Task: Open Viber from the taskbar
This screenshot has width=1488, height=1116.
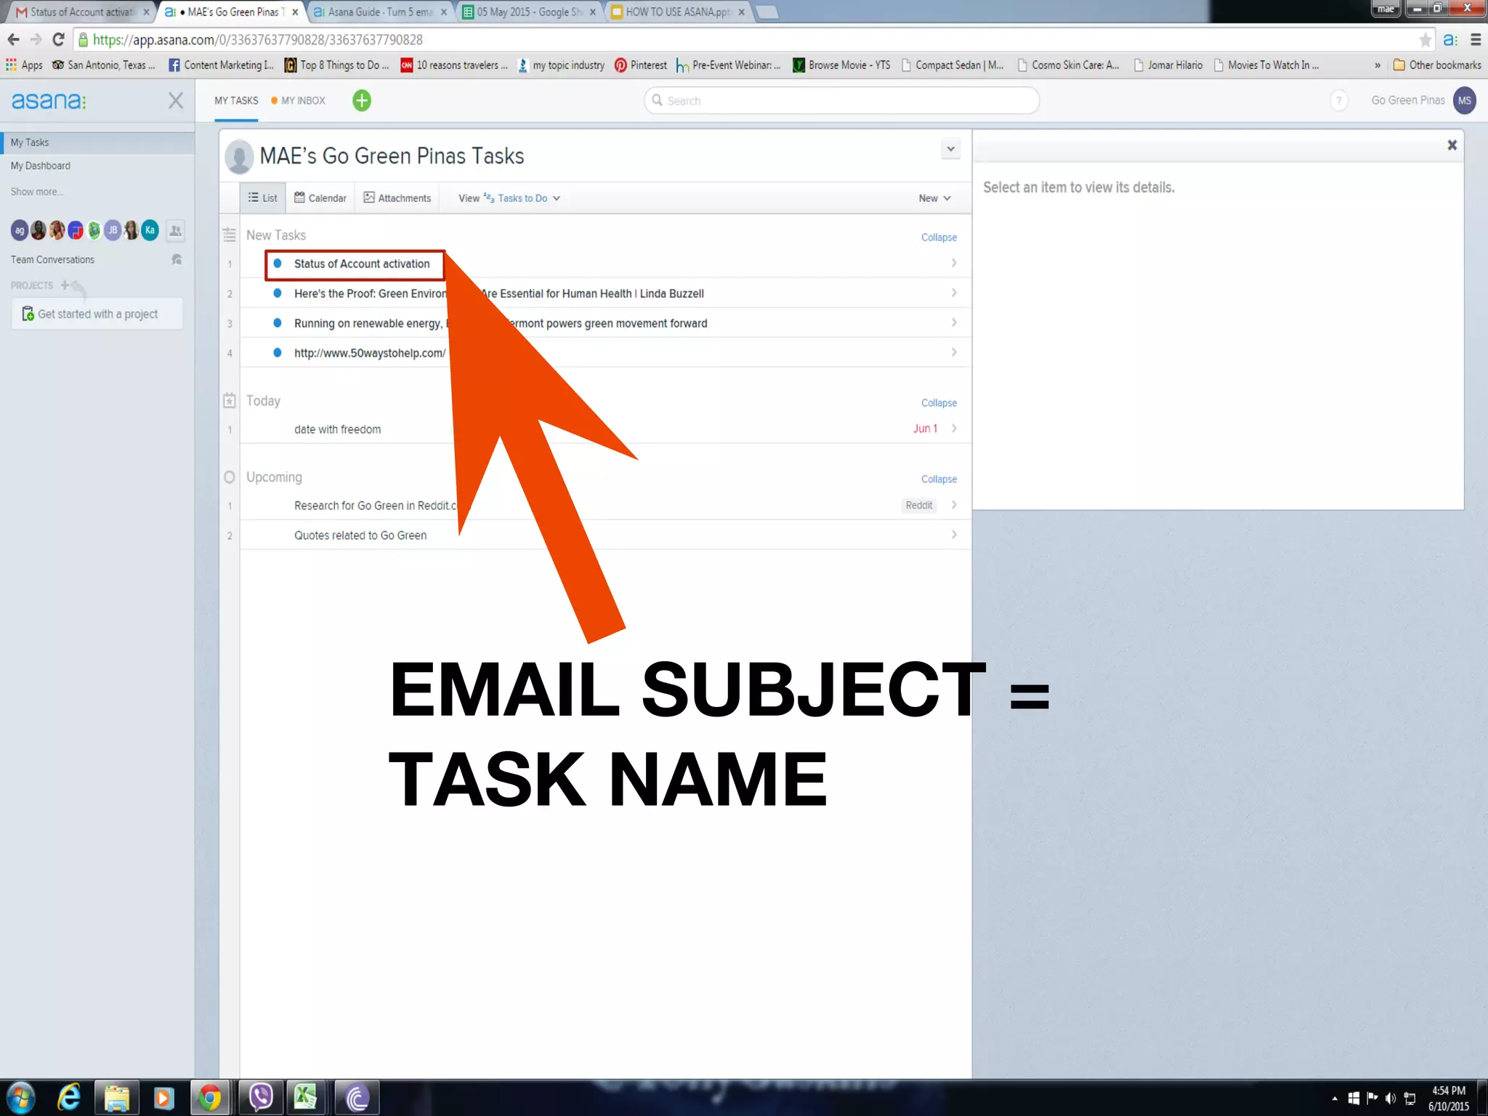Action: tap(260, 1097)
